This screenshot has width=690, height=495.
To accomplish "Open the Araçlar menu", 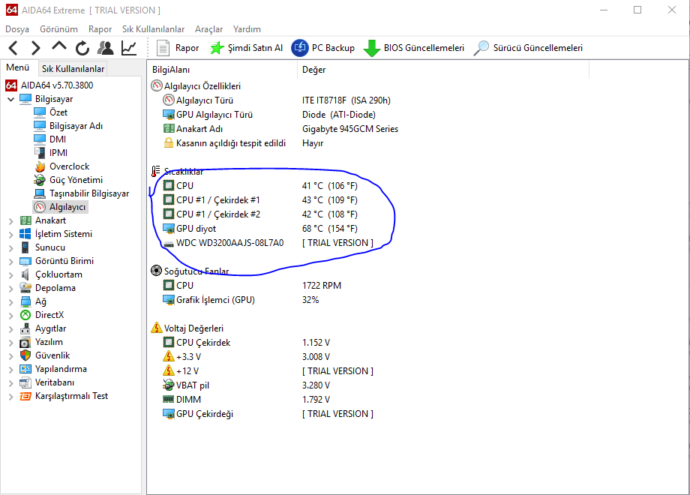I will point(209,29).
